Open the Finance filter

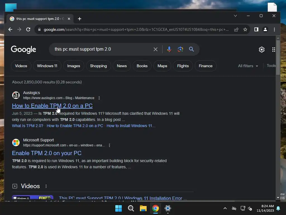pos(205,66)
